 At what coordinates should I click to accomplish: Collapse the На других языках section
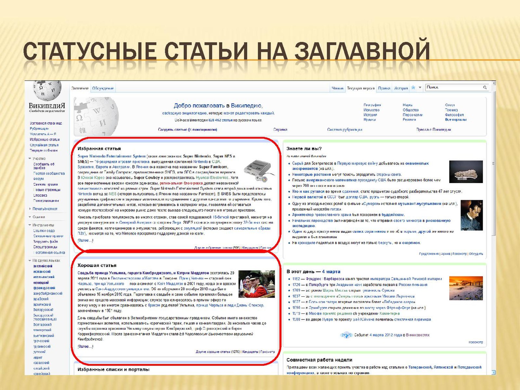tap(30, 260)
